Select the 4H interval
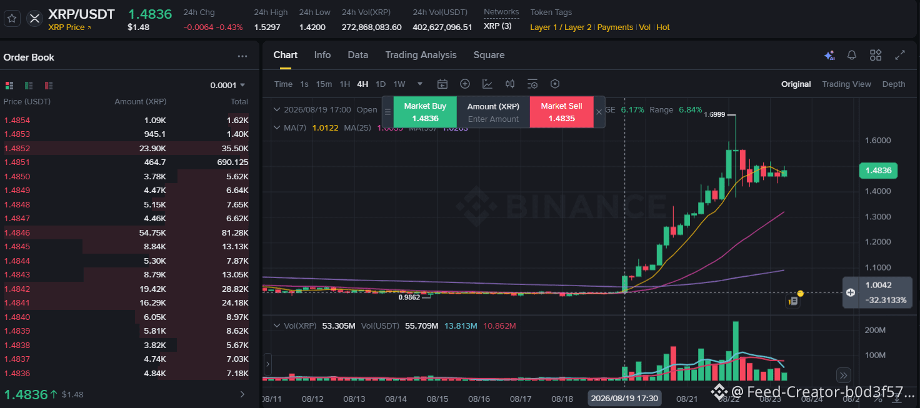Viewport: 920px width, 408px height. [362, 84]
